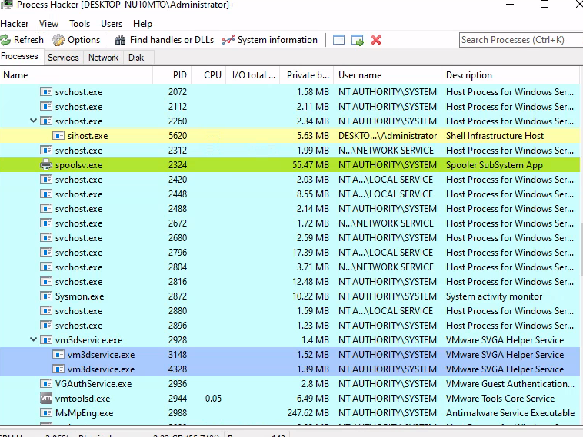Switch to the Network tab

coord(103,58)
